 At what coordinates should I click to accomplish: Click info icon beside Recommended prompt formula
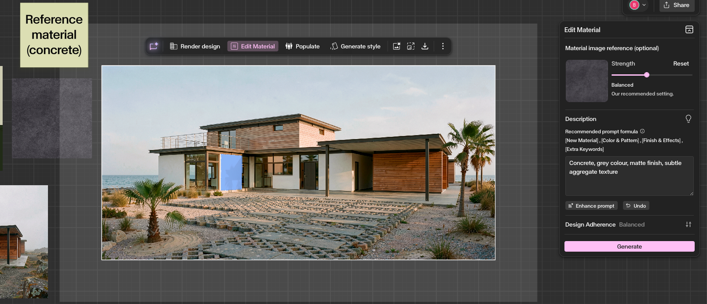642,131
